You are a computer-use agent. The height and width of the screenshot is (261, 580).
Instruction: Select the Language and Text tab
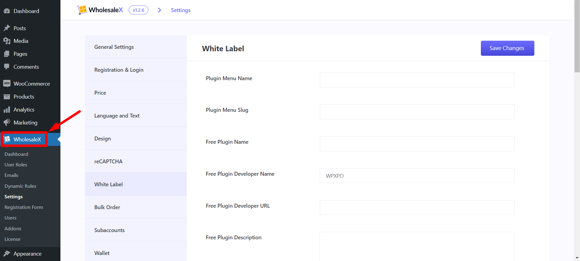pos(136,115)
